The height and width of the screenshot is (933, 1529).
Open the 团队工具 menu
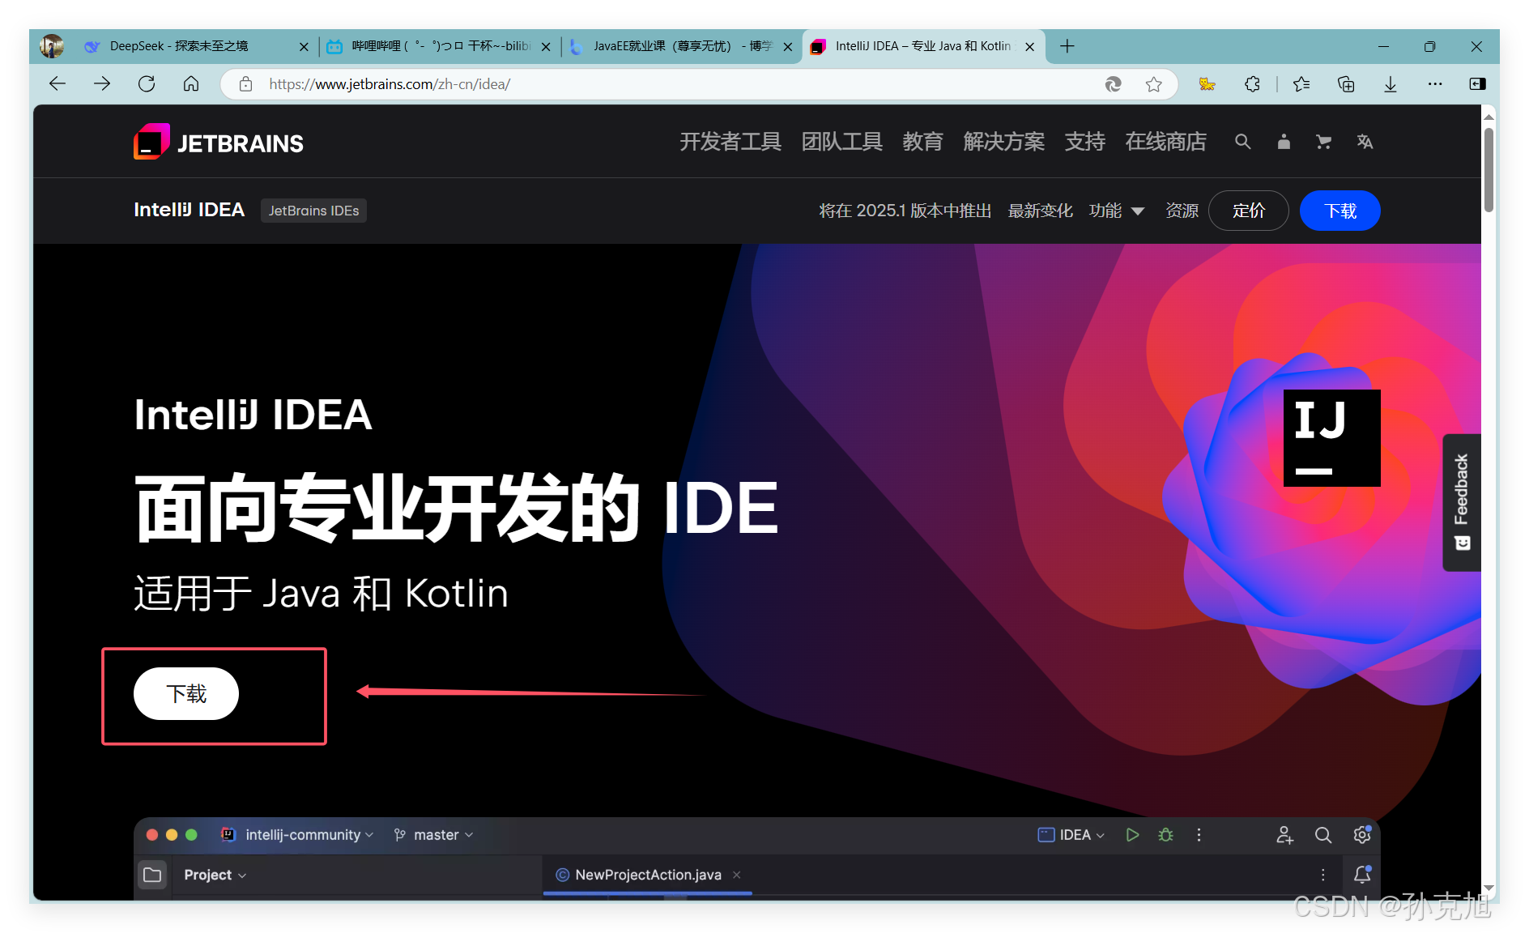tap(841, 143)
